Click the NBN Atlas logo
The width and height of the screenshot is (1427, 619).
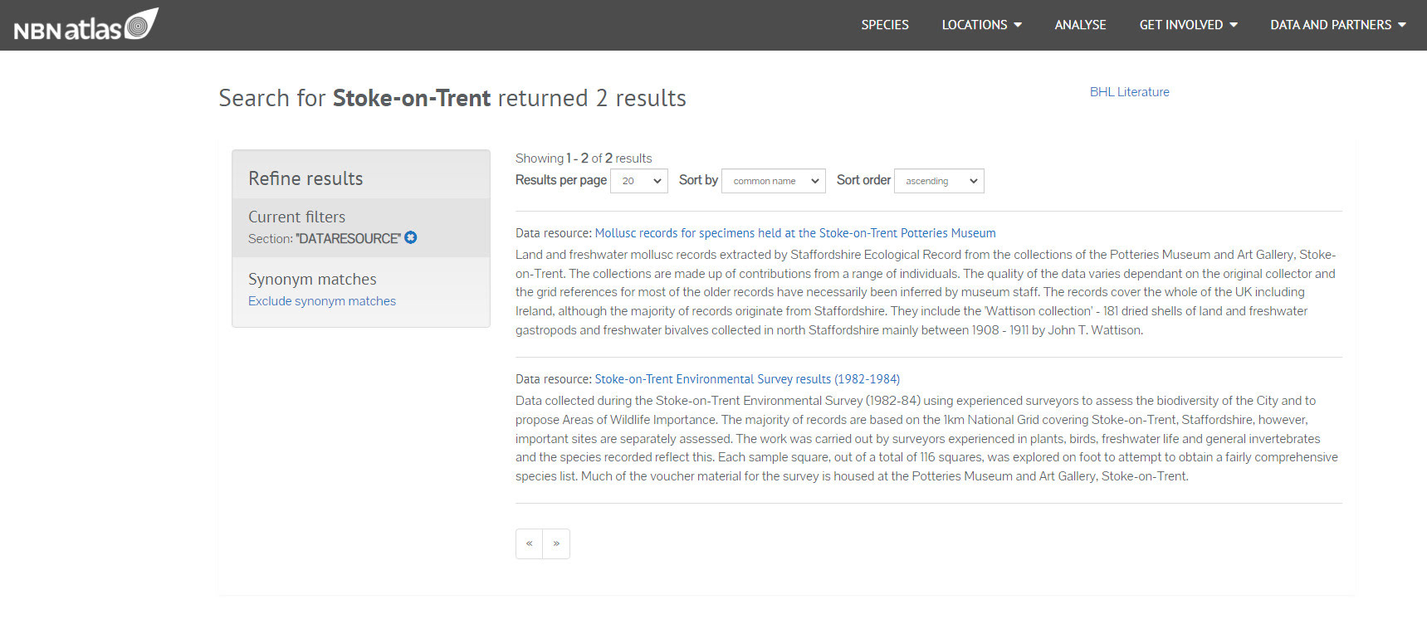86,25
